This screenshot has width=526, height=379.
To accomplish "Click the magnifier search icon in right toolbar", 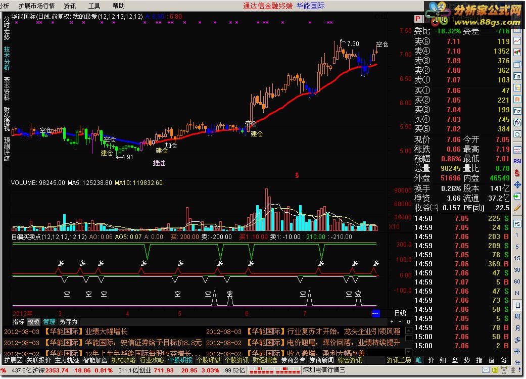I will pyautogui.click(x=517, y=134).
